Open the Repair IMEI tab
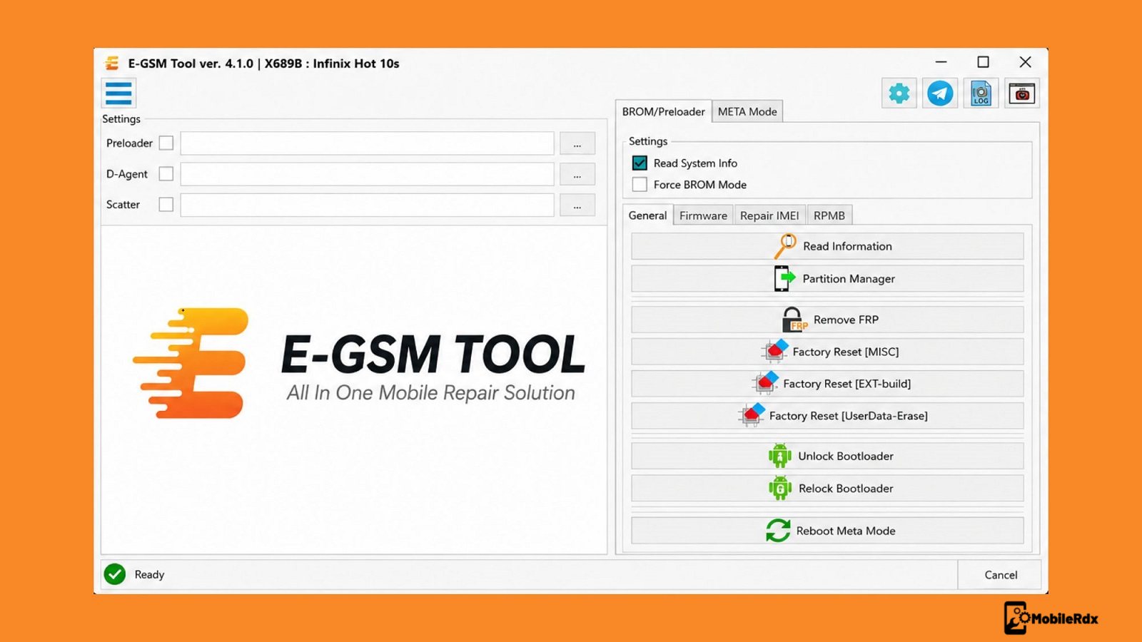 (x=769, y=215)
